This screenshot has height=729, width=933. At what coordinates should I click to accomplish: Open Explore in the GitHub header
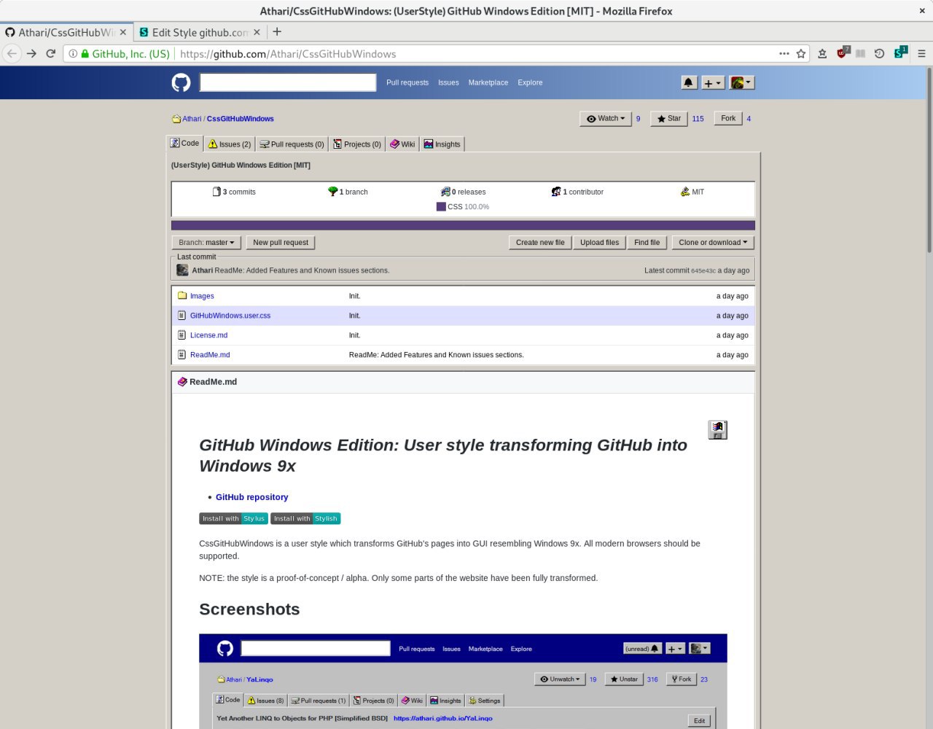(x=530, y=82)
